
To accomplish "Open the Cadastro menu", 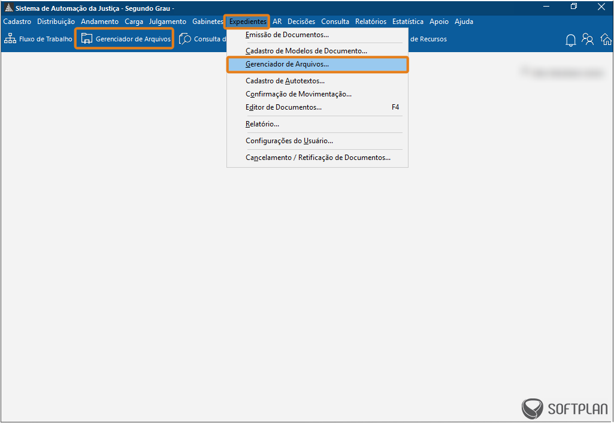I will [17, 22].
